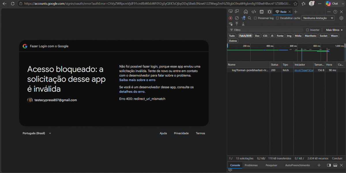Viewport: 346px width, 173px height.
Task: Switch to Problemas drawer tab
Action: click(251, 165)
